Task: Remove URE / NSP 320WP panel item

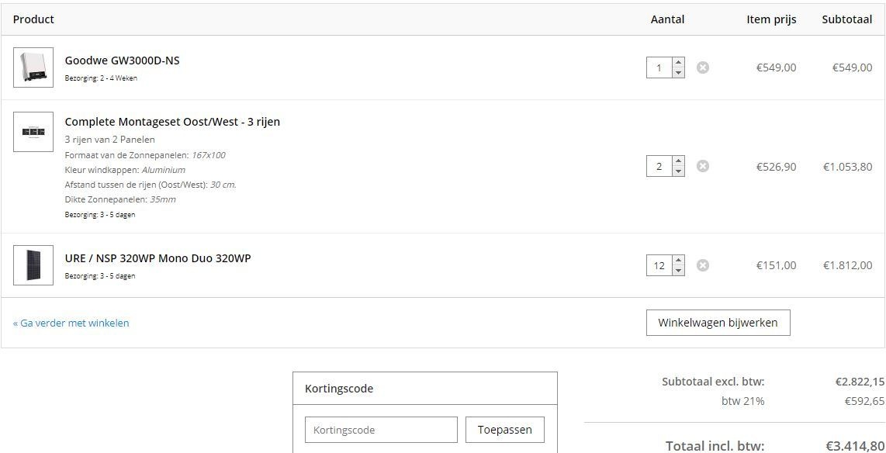Action: click(x=703, y=265)
